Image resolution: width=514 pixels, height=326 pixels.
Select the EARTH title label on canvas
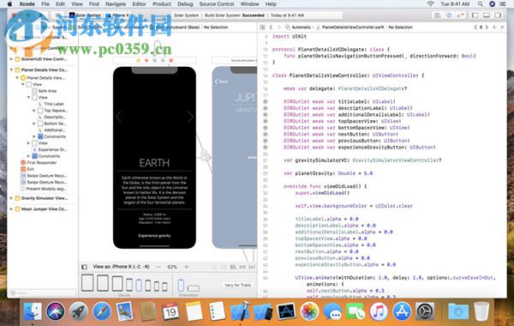coord(154,163)
